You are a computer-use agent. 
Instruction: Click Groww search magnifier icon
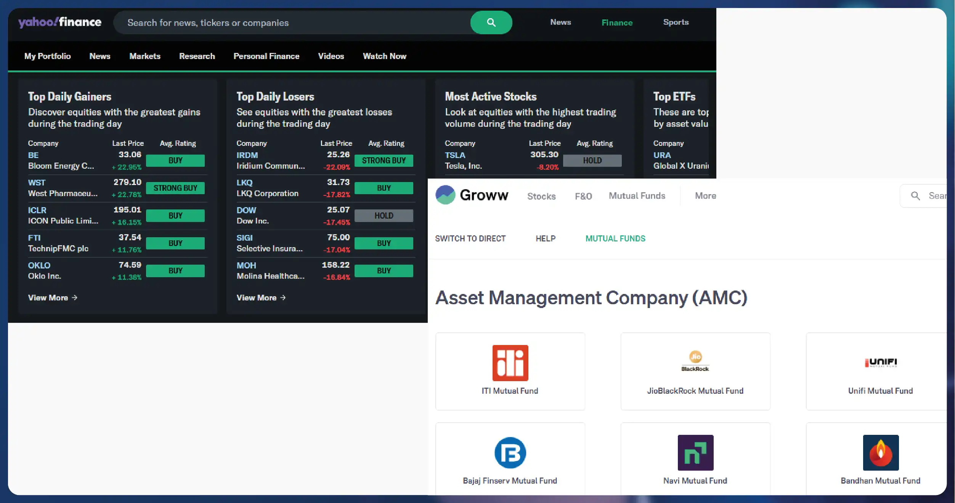pos(915,196)
